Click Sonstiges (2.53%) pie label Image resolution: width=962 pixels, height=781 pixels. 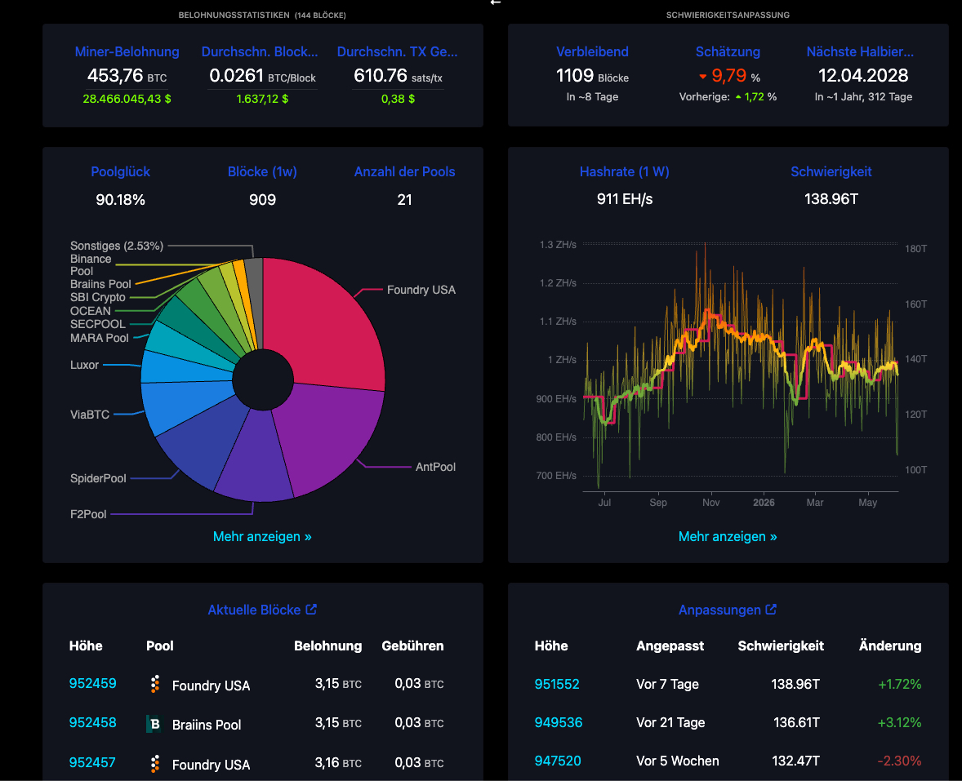click(x=117, y=246)
